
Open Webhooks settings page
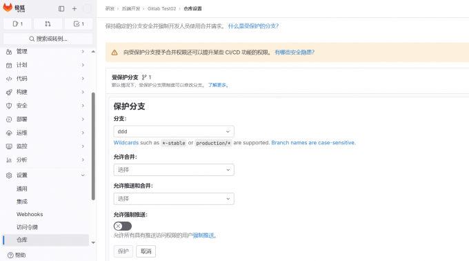click(x=30, y=214)
